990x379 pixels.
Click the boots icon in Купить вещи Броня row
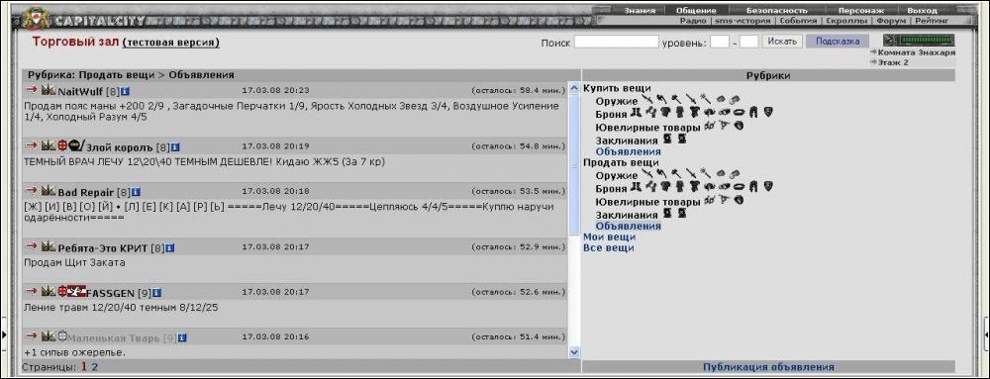coord(636,112)
